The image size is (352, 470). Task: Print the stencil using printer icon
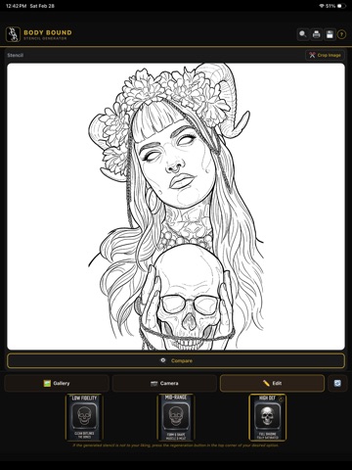[x=316, y=34]
